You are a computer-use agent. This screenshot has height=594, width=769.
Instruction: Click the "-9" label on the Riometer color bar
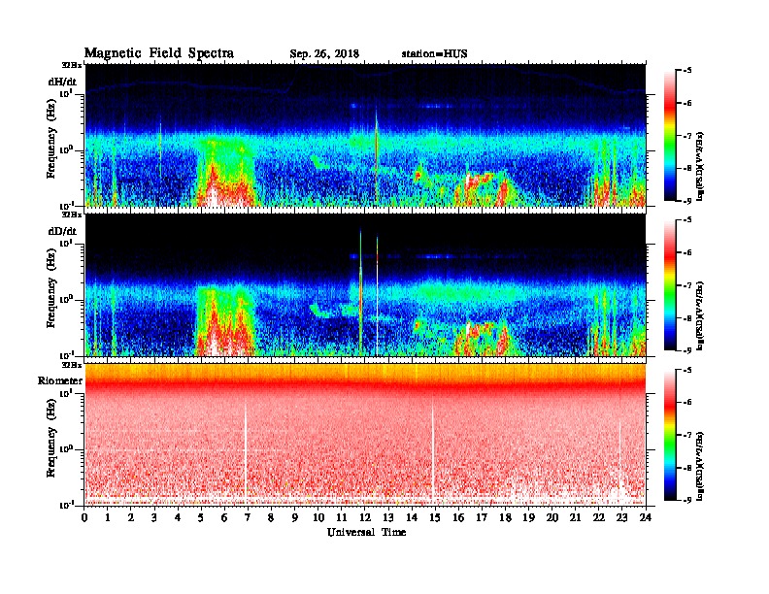[686, 500]
